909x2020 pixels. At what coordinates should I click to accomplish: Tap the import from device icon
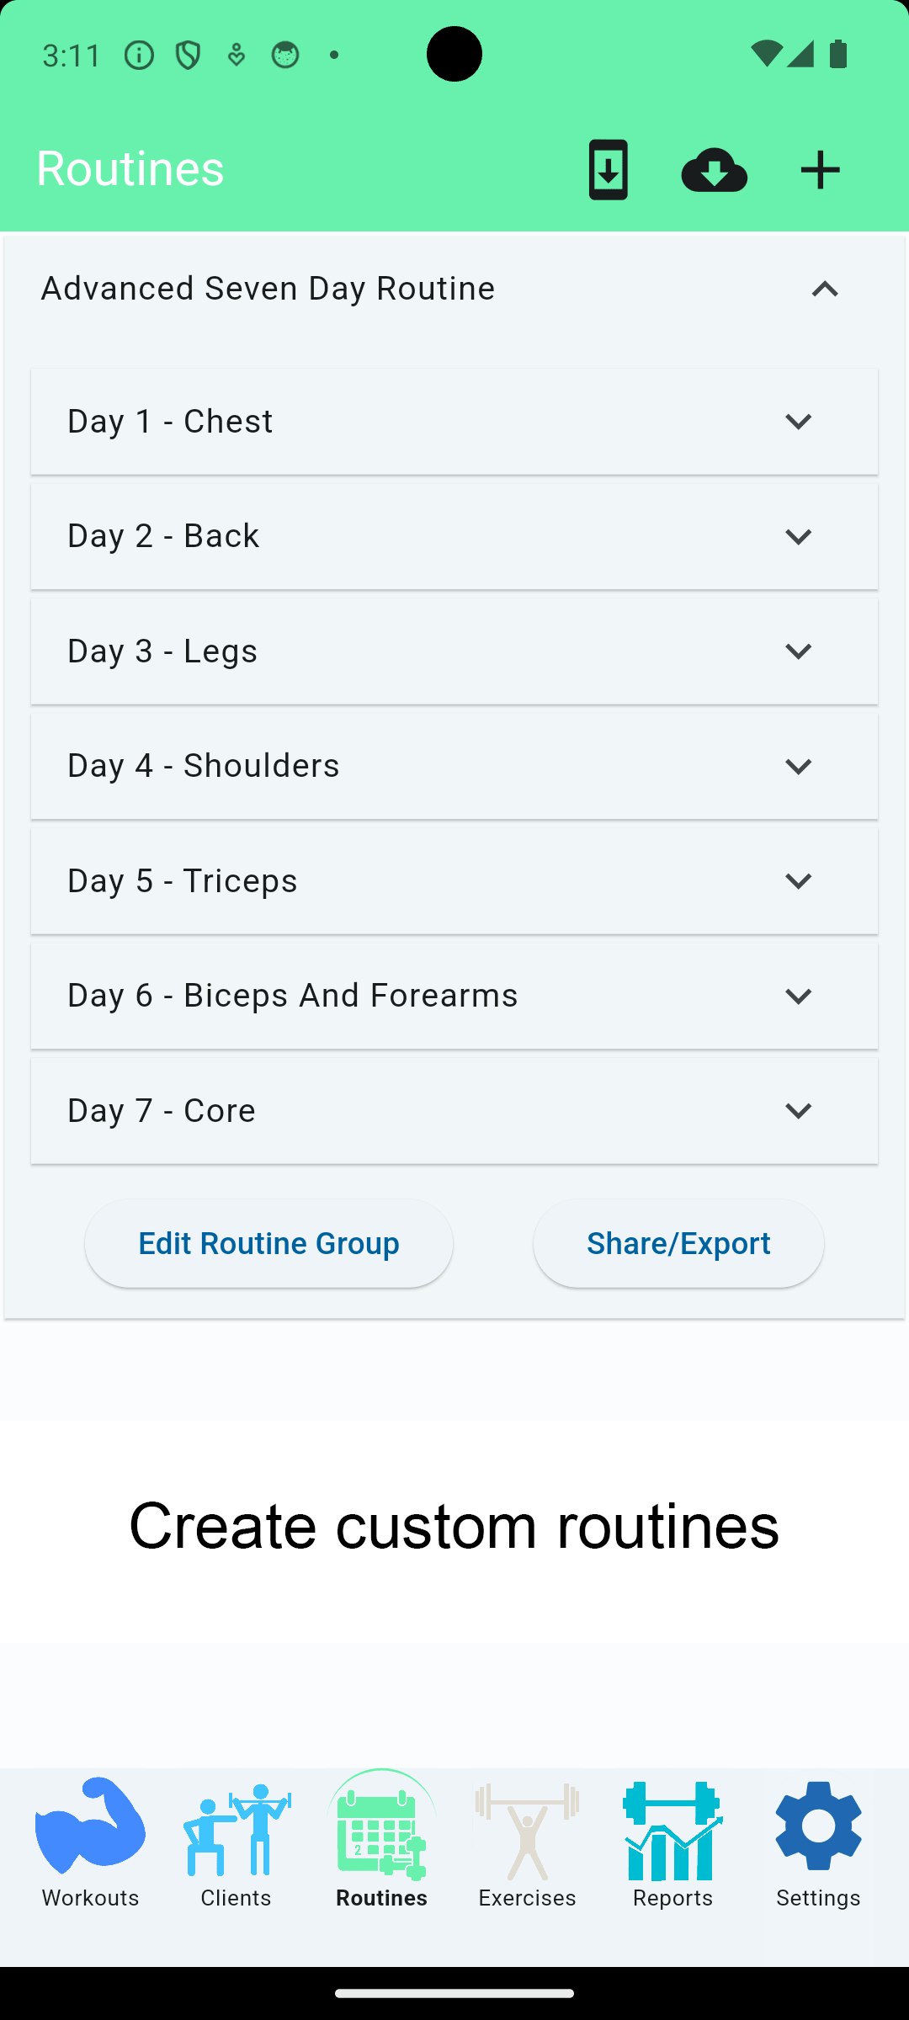tap(608, 170)
